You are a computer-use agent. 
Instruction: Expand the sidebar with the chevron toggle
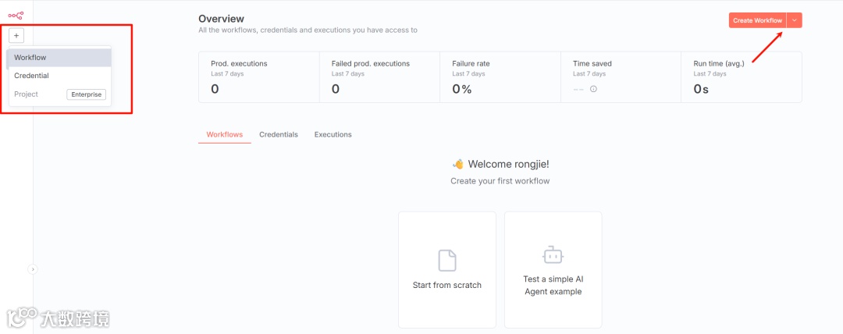(x=33, y=269)
